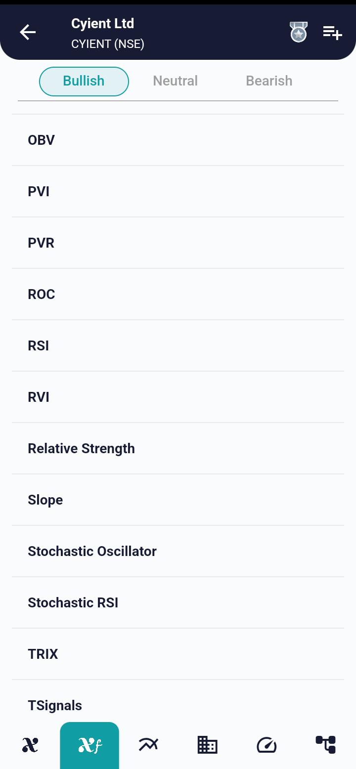
Task: Click the back arrow in the header
Action: click(x=28, y=32)
